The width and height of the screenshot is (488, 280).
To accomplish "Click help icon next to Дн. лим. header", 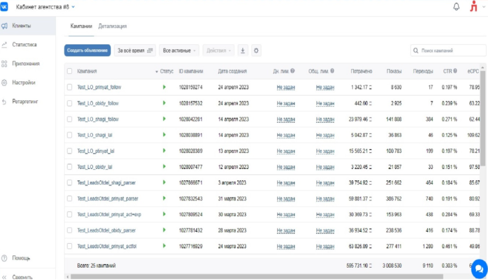I will click(292, 71).
